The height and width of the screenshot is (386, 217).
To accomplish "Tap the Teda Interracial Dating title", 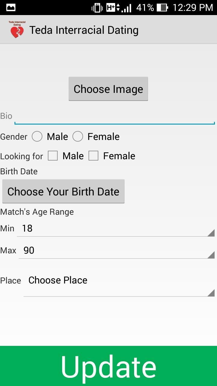I will [x=84, y=30].
